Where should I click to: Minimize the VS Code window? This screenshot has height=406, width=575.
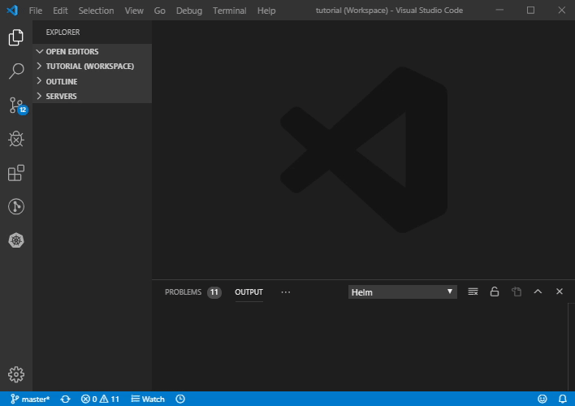click(499, 10)
